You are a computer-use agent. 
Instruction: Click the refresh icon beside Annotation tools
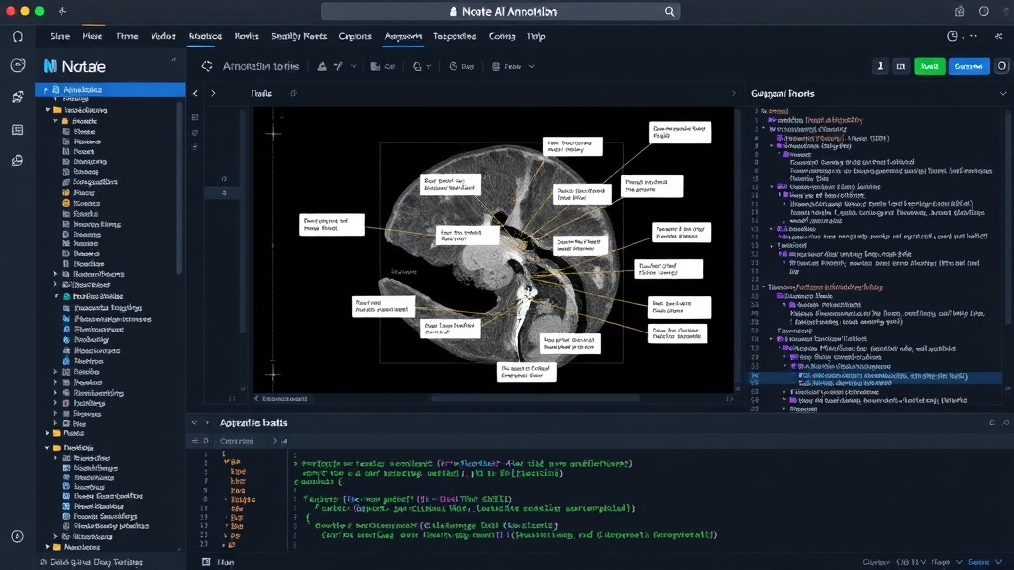pyautogui.click(x=207, y=66)
